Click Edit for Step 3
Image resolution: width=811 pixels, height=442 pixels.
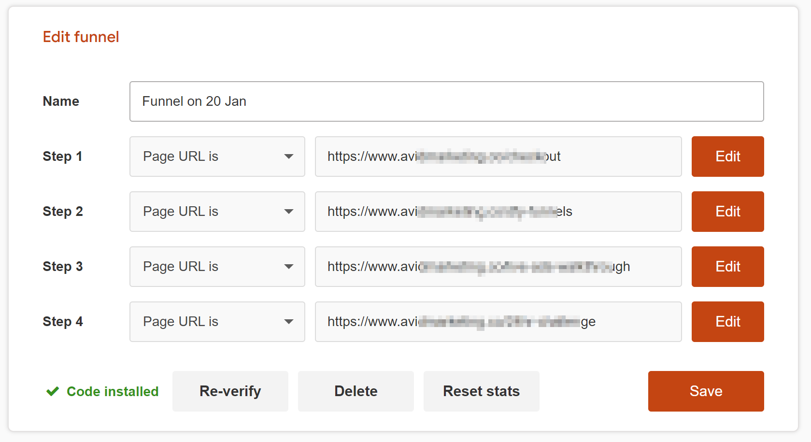tap(727, 267)
